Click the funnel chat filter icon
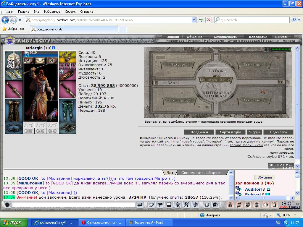The height and width of the screenshot is (227, 303). 160,205
